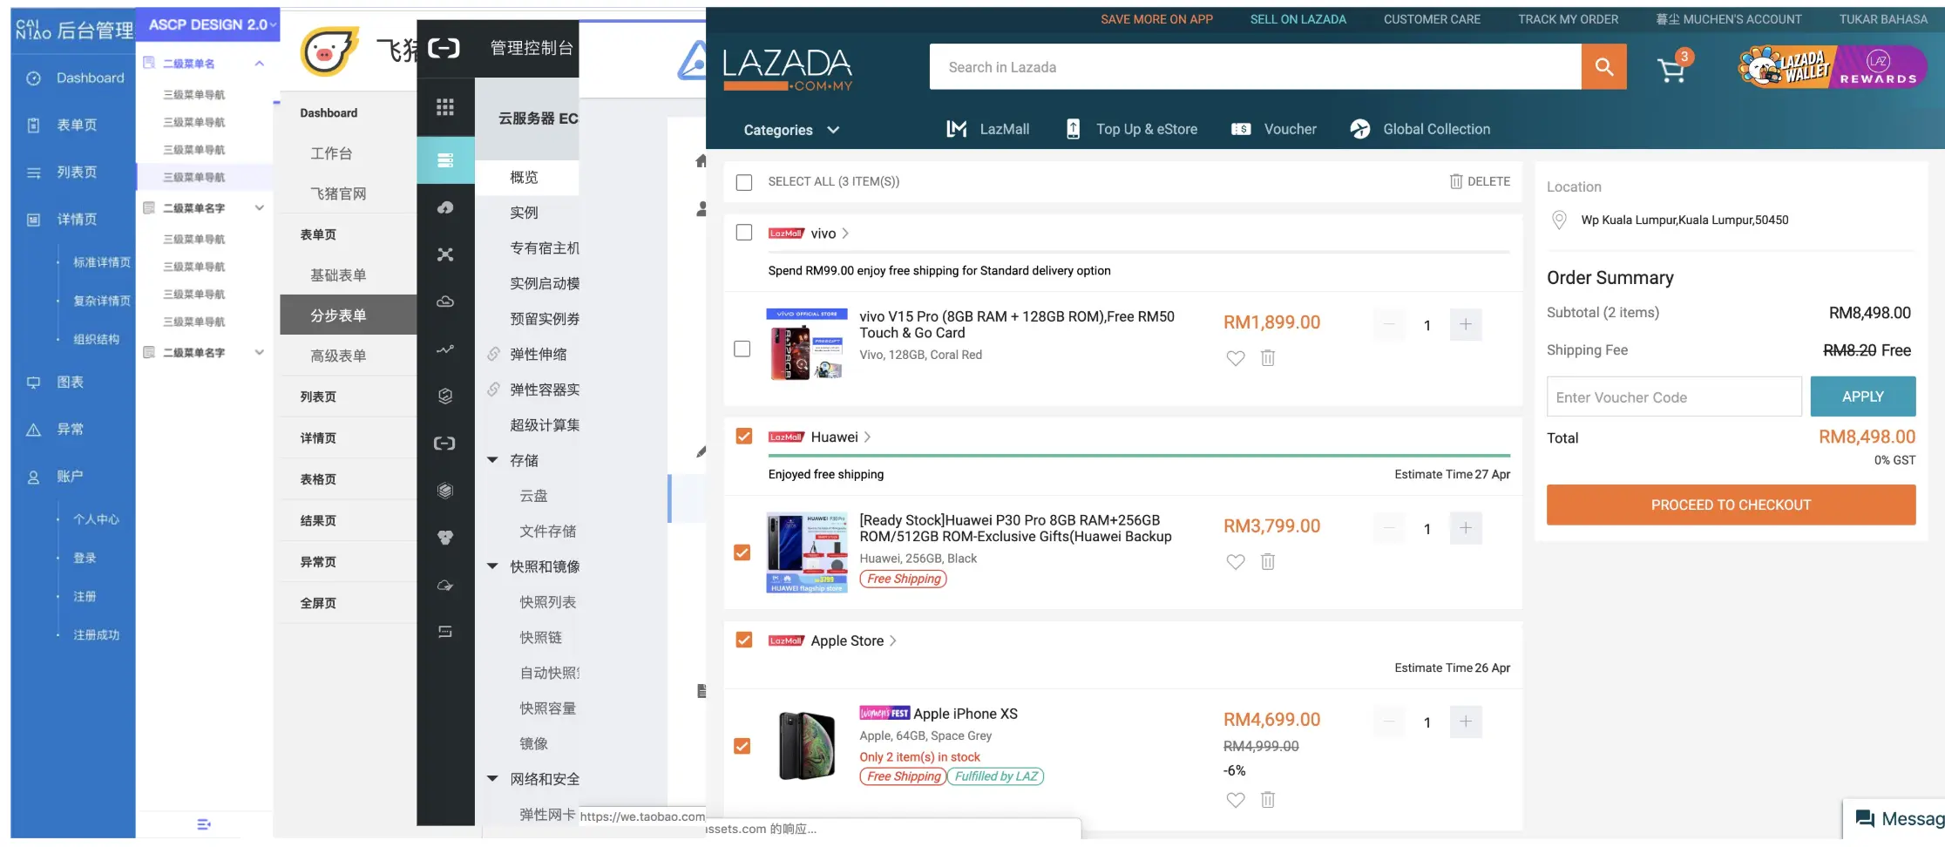Uncheck the Huawei P30 Pro item checkbox

point(742,552)
